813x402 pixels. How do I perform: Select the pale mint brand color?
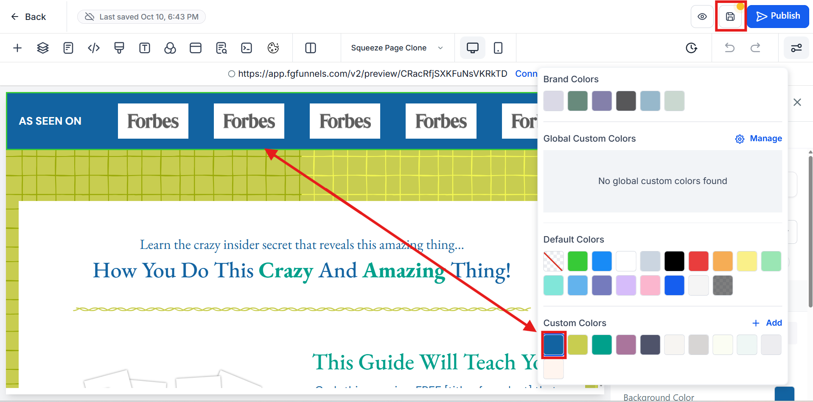click(675, 101)
